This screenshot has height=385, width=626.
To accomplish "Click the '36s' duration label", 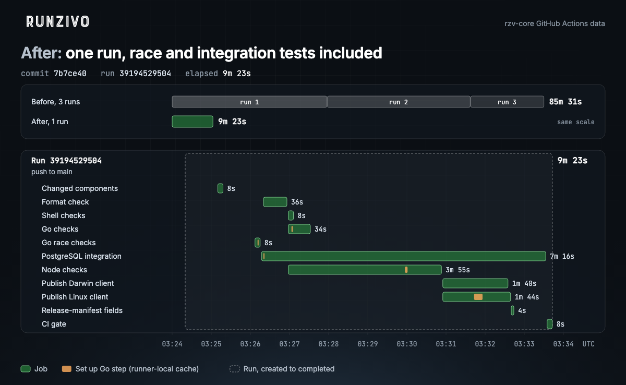I will click(297, 202).
